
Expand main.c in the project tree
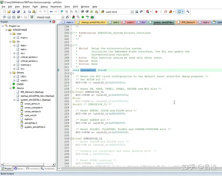14,38
